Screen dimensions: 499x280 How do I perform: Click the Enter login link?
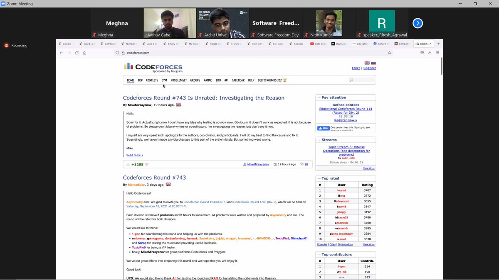[356, 68]
